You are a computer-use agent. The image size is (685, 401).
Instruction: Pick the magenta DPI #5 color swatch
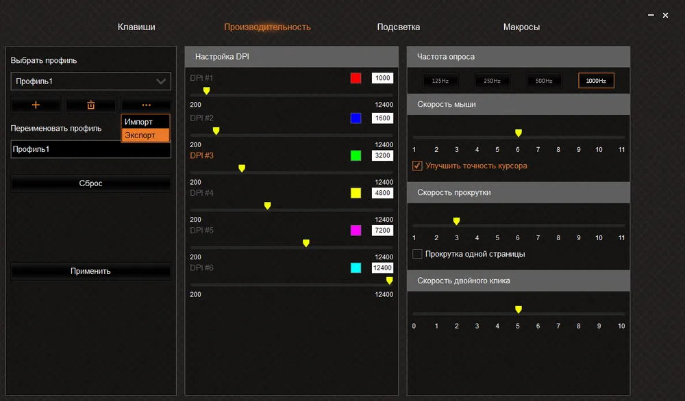point(356,231)
